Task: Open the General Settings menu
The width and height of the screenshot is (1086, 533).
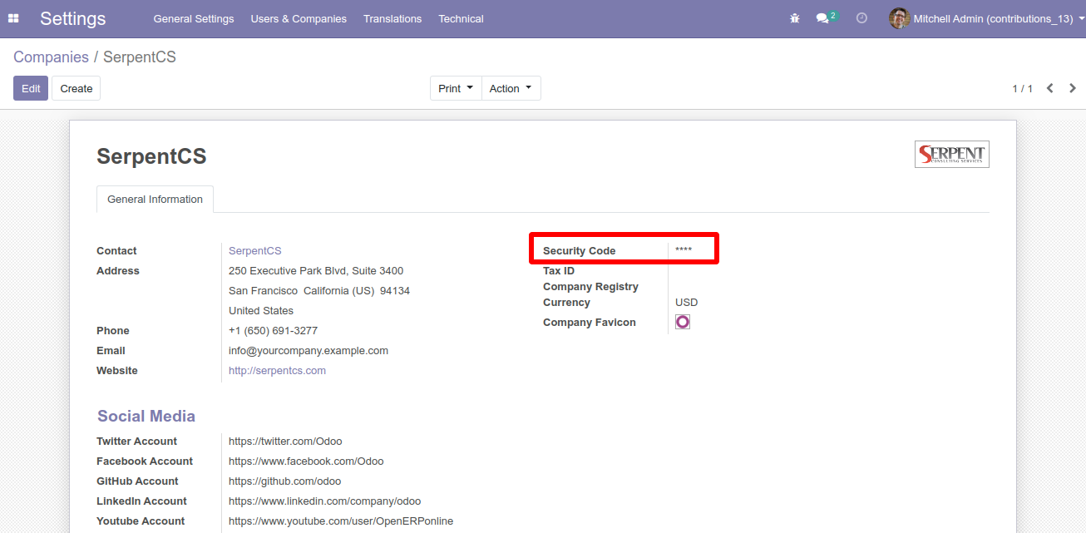Action: [x=194, y=18]
